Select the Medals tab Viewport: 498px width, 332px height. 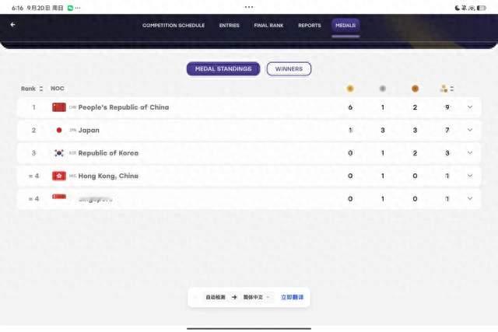pos(345,26)
